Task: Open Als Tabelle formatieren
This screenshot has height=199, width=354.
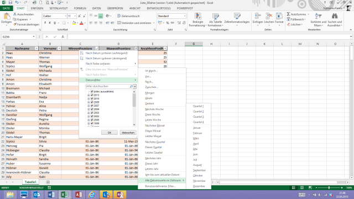Action: click(x=215, y=20)
